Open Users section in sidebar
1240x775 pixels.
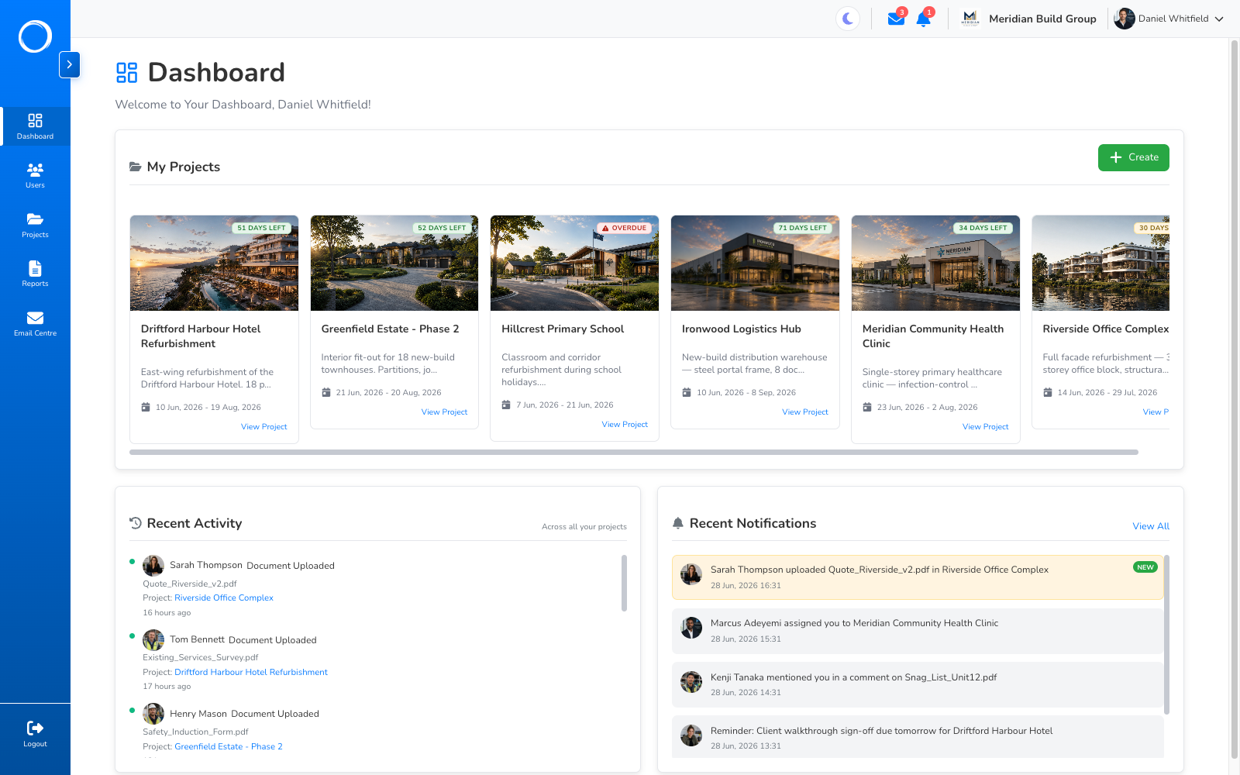(x=36, y=176)
